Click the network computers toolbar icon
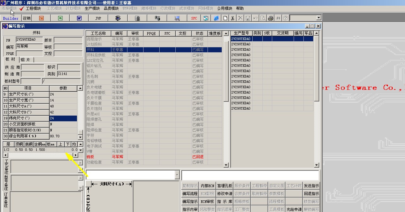 click(x=157, y=18)
